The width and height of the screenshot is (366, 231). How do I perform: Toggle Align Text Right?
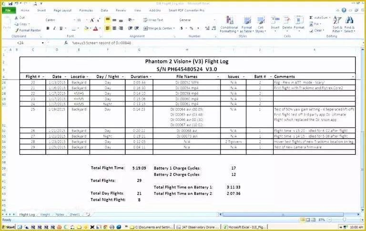[x=121, y=28]
